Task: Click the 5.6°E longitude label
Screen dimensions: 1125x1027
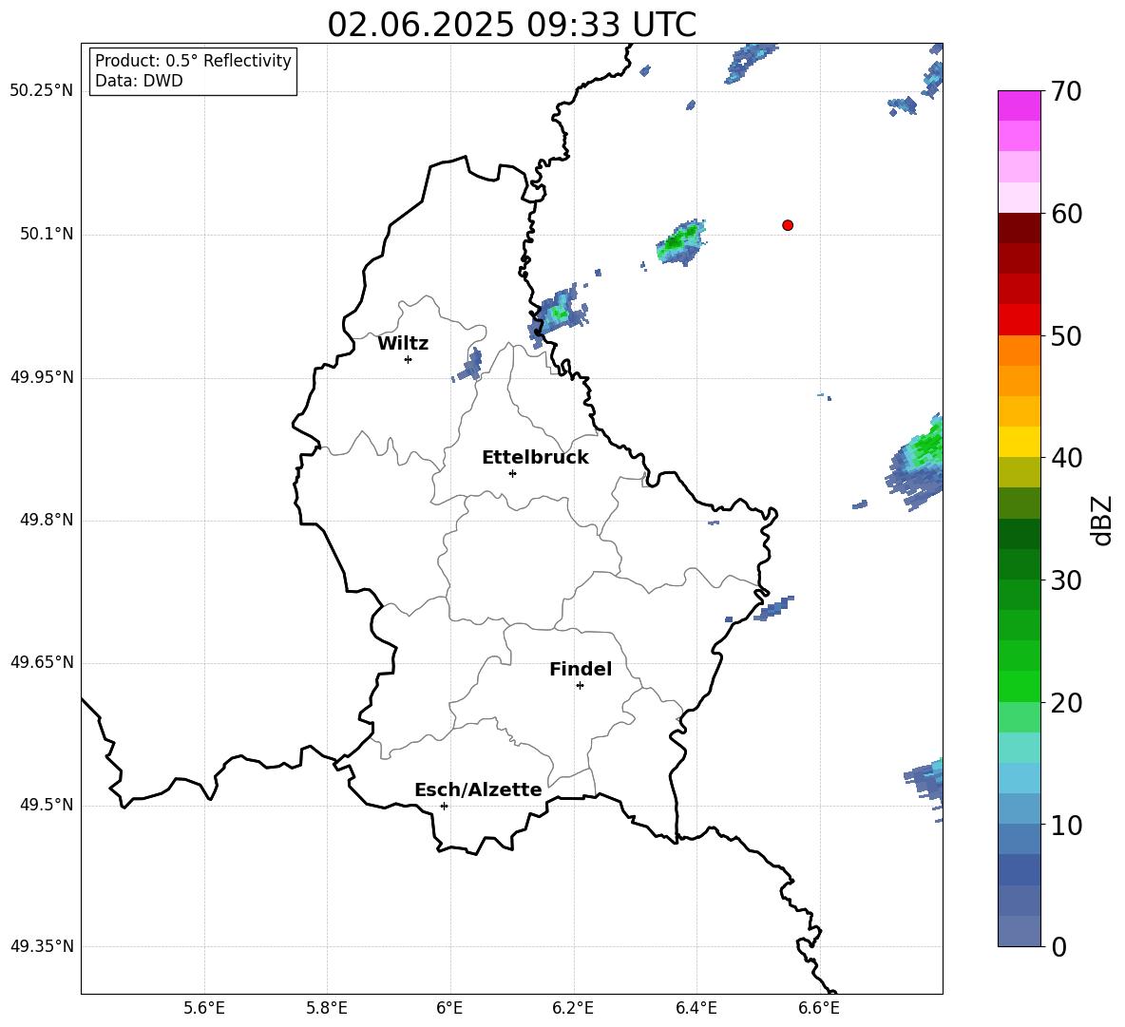Action: tap(203, 1008)
